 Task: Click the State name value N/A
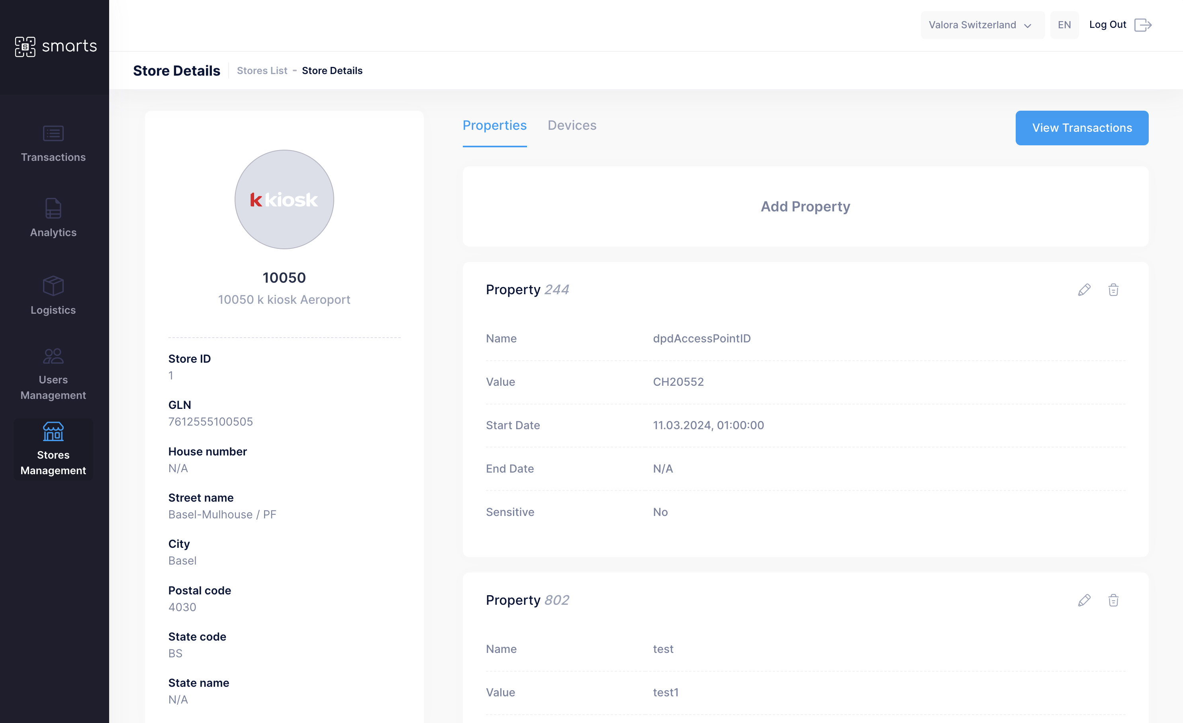(x=178, y=700)
